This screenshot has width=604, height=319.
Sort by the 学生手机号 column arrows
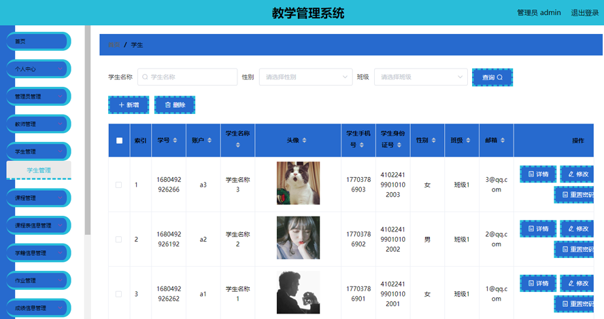[x=362, y=145]
